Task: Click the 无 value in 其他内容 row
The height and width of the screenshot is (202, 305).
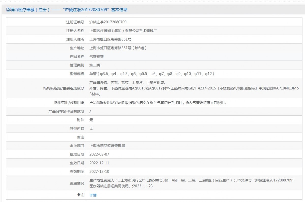Action: tap(91, 129)
